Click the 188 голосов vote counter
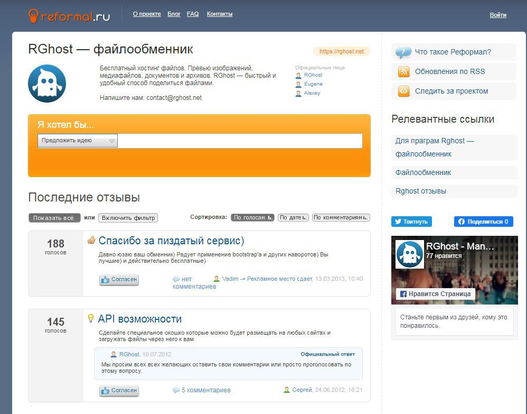The image size is (527, 414). tap(56, 247)
